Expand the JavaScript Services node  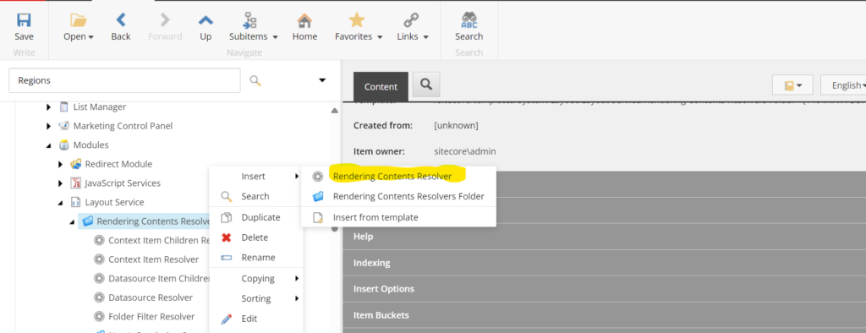coord(61,183)
